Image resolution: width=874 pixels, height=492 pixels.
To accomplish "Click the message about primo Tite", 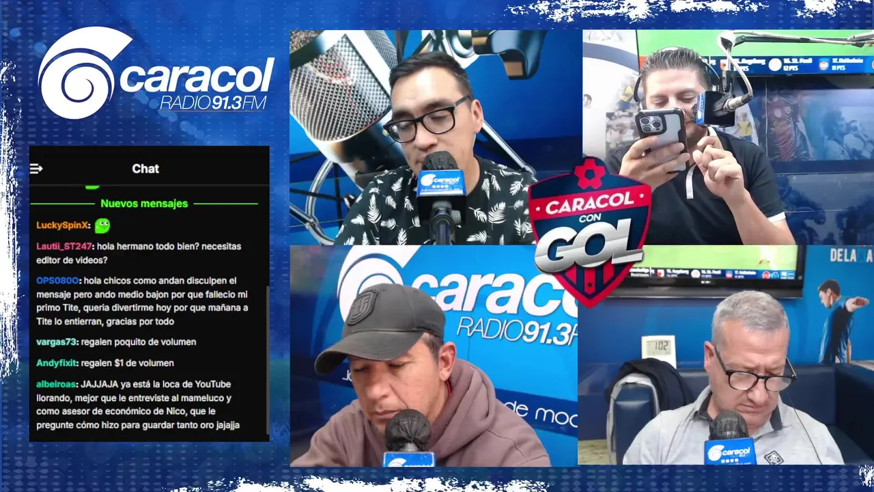I will coord(143,301).
